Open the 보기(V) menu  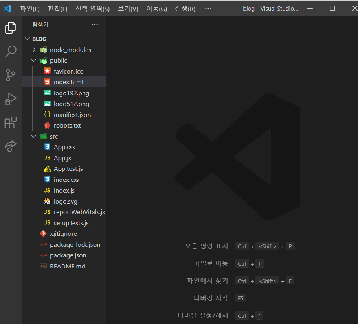pyautogui.click(x=128, y=9)
